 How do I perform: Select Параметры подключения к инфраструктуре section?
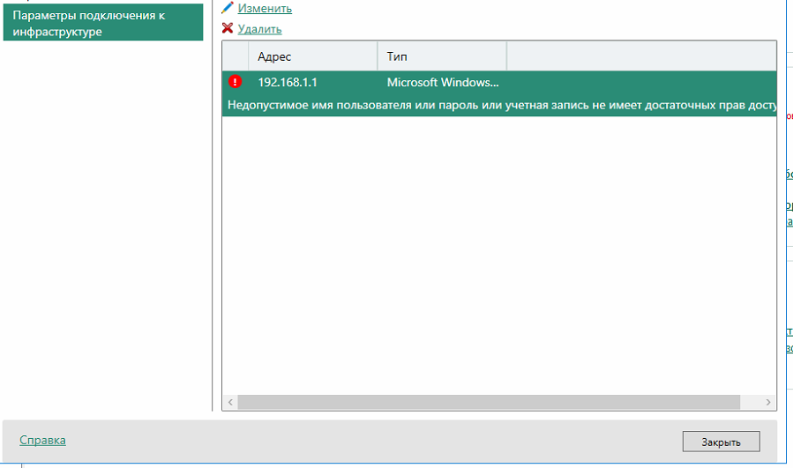tap(103, 23)
